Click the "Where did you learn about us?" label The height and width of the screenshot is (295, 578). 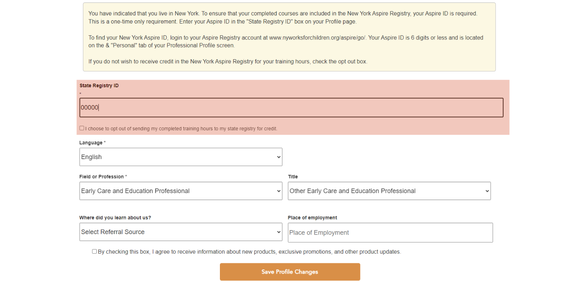(115, 218)
